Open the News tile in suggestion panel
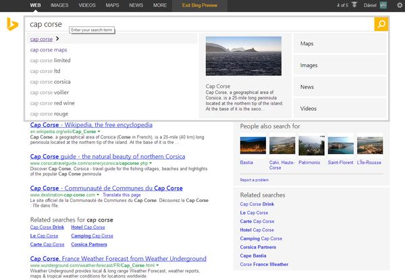This screenshot has height=279, width=405. coord(340,87)
